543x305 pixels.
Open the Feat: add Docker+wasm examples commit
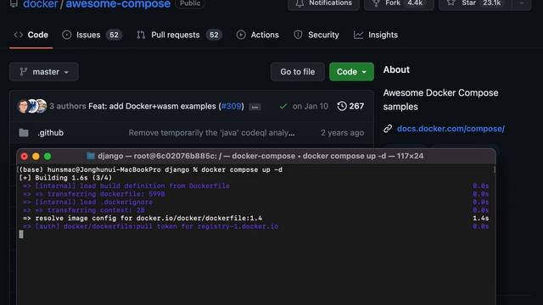click(152, 106)
